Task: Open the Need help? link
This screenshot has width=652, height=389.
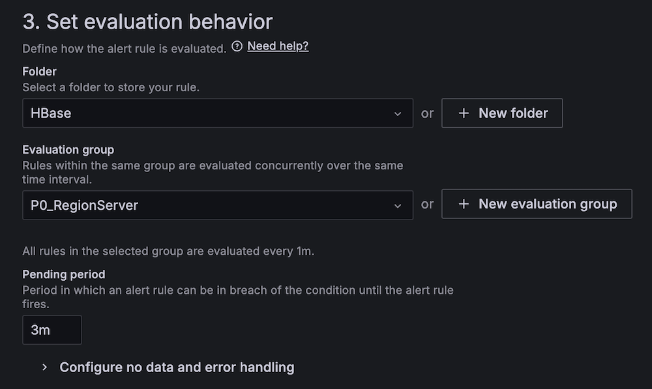Action: (278, 46)
